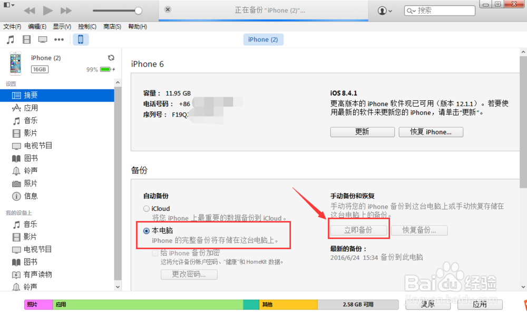Open the 帮助(H) menu
Viewport: 527px width, 318px height.
click(138, 26)
